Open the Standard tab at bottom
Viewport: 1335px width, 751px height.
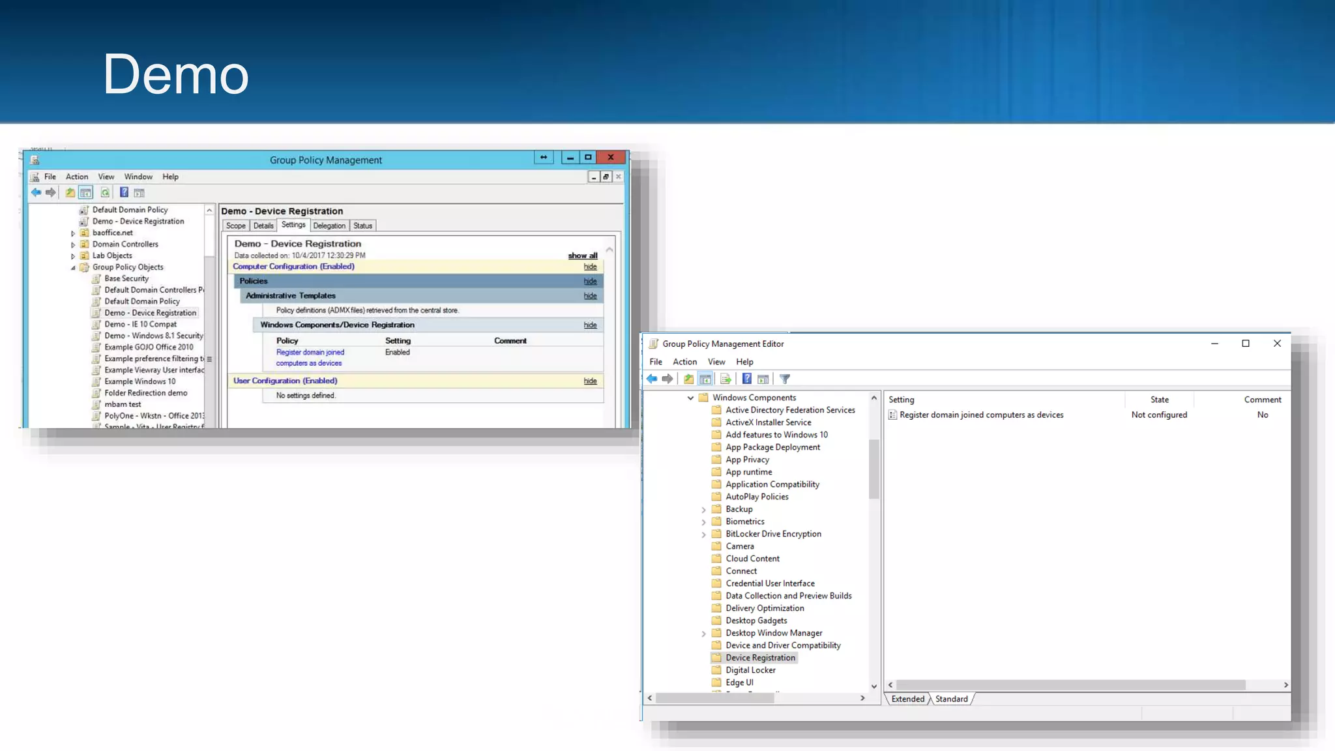[x=951, y=699]
